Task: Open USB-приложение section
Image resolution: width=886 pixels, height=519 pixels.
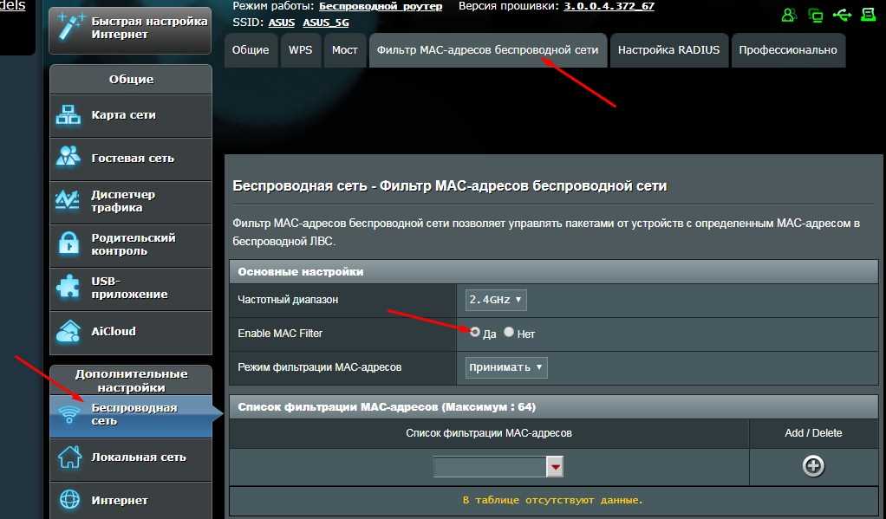Action: [x=131, y=289]
